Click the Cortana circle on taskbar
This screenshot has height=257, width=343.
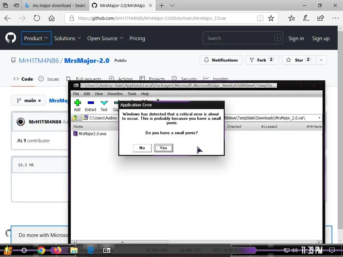coord(24,250)
